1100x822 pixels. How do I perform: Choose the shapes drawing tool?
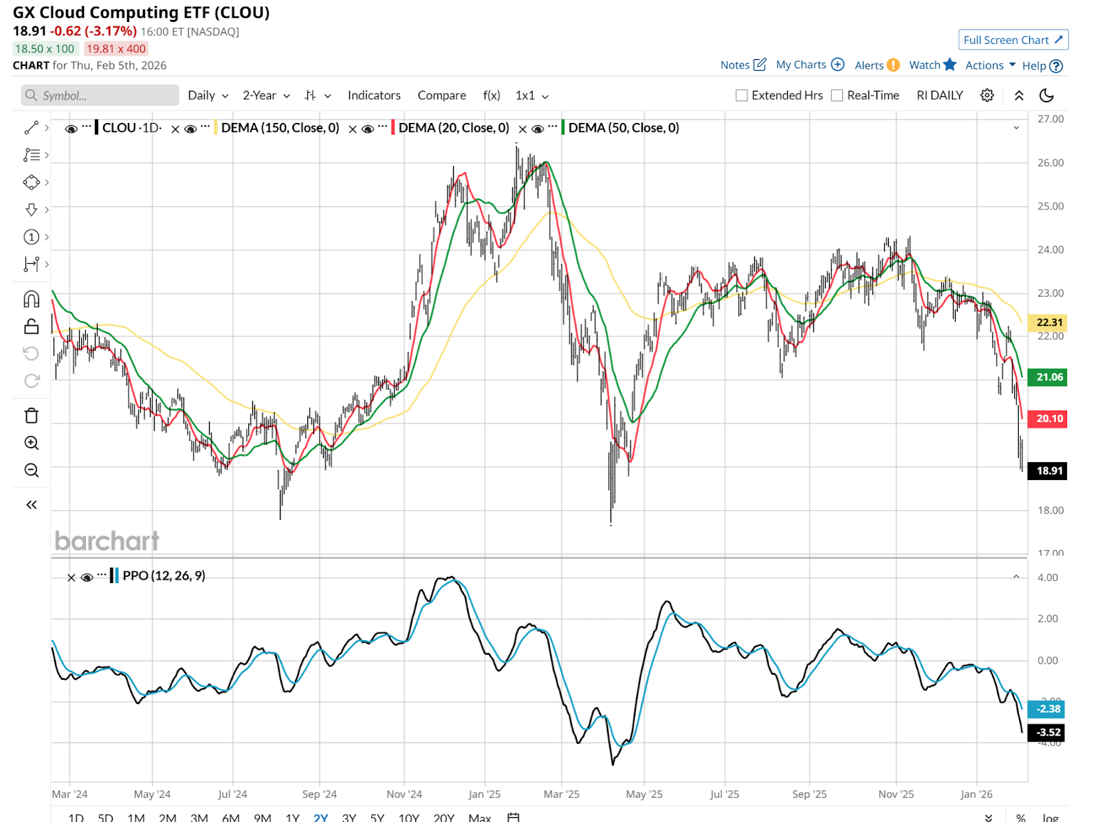tap(32, 183)
